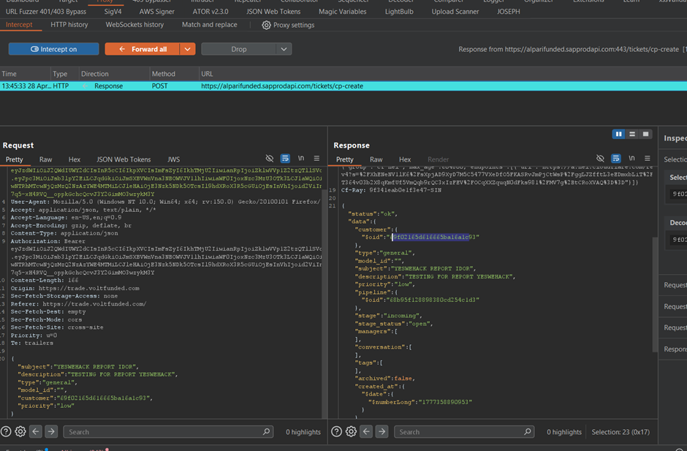Open URL Fuzzer 401/403 Bypass tab
The height and width of the screenshot is (451, 687).
click(x=46, y=12)
